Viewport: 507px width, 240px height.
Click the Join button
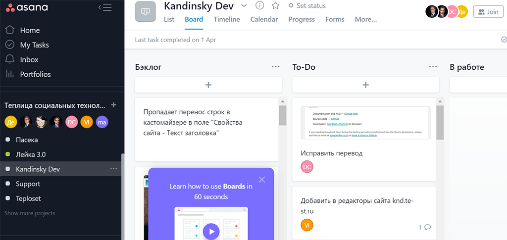pos(488,11)
